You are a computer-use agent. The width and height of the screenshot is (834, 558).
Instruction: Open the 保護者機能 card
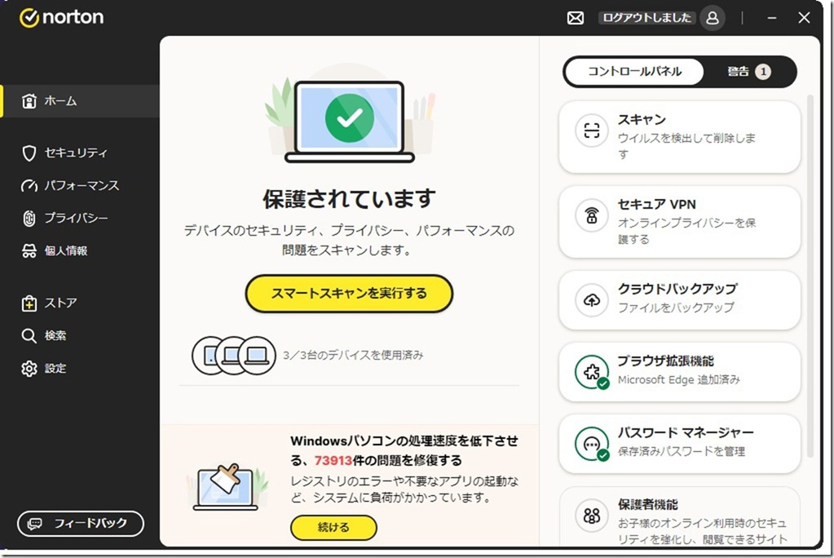coord(680,516)
